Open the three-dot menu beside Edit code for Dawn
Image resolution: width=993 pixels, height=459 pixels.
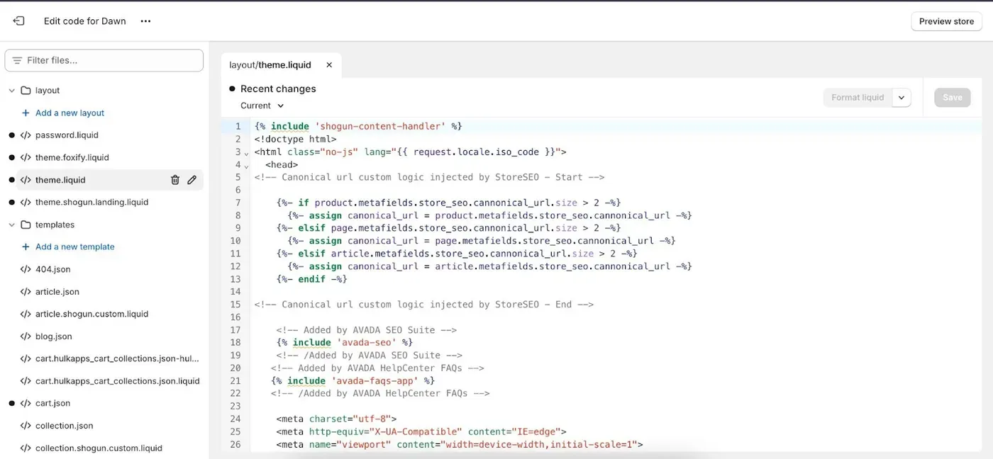[145, 21]
